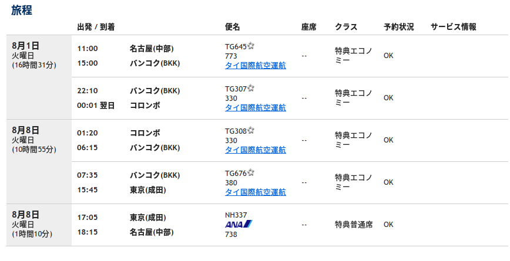The image size is (510, 261).
Task: Click the Star Alliance icon beside TG645
Action: click(x=251, y=46)
